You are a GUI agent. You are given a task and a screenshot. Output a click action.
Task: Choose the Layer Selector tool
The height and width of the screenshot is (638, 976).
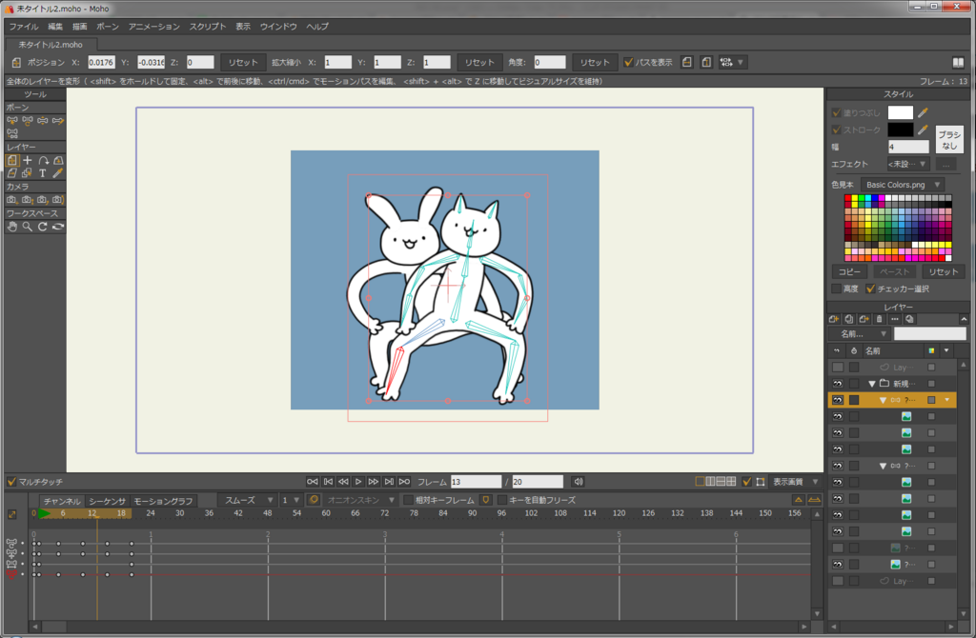(x=28, y=173)
